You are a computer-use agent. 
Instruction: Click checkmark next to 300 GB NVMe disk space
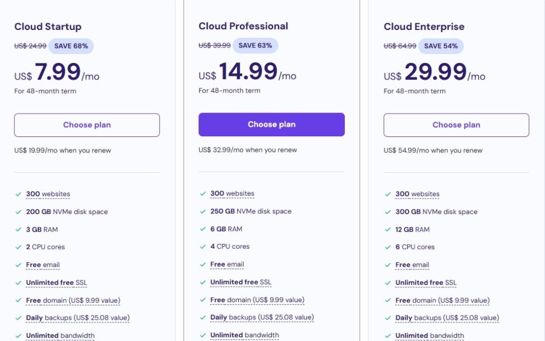[387, 212]
